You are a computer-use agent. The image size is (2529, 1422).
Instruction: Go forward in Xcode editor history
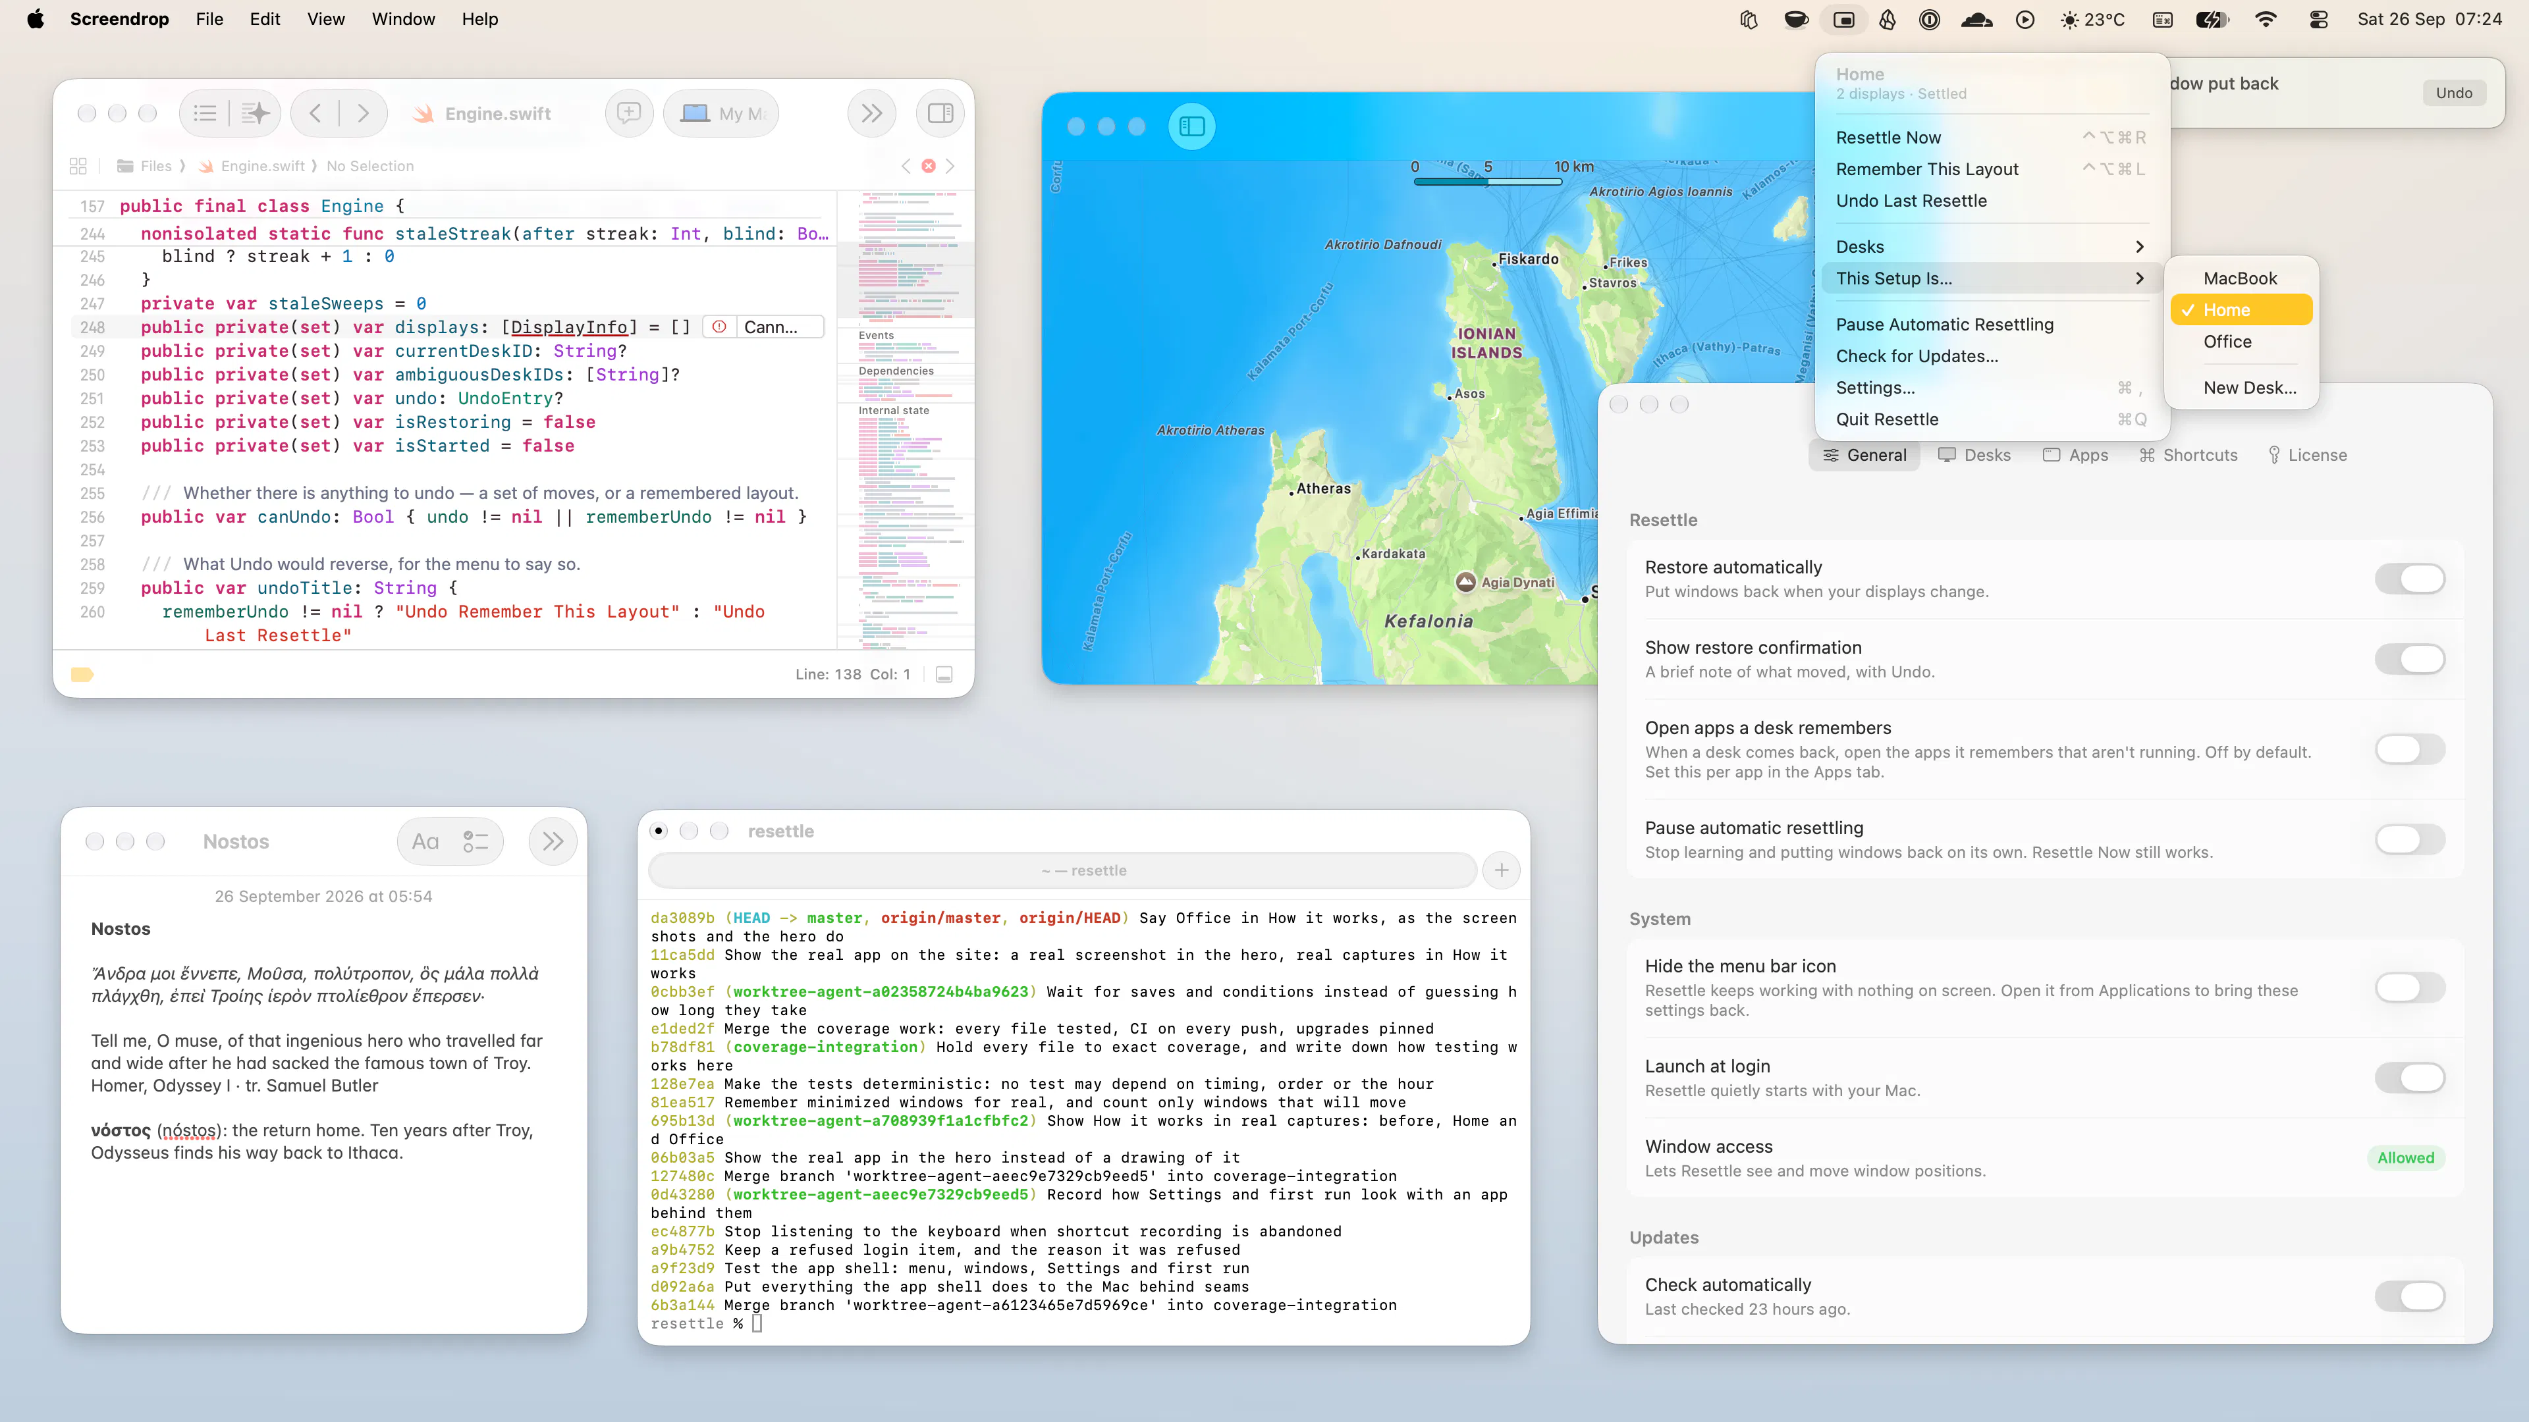coord(364,114)
